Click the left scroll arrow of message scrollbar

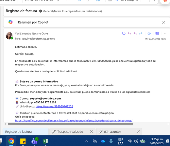tap(5, 124)
